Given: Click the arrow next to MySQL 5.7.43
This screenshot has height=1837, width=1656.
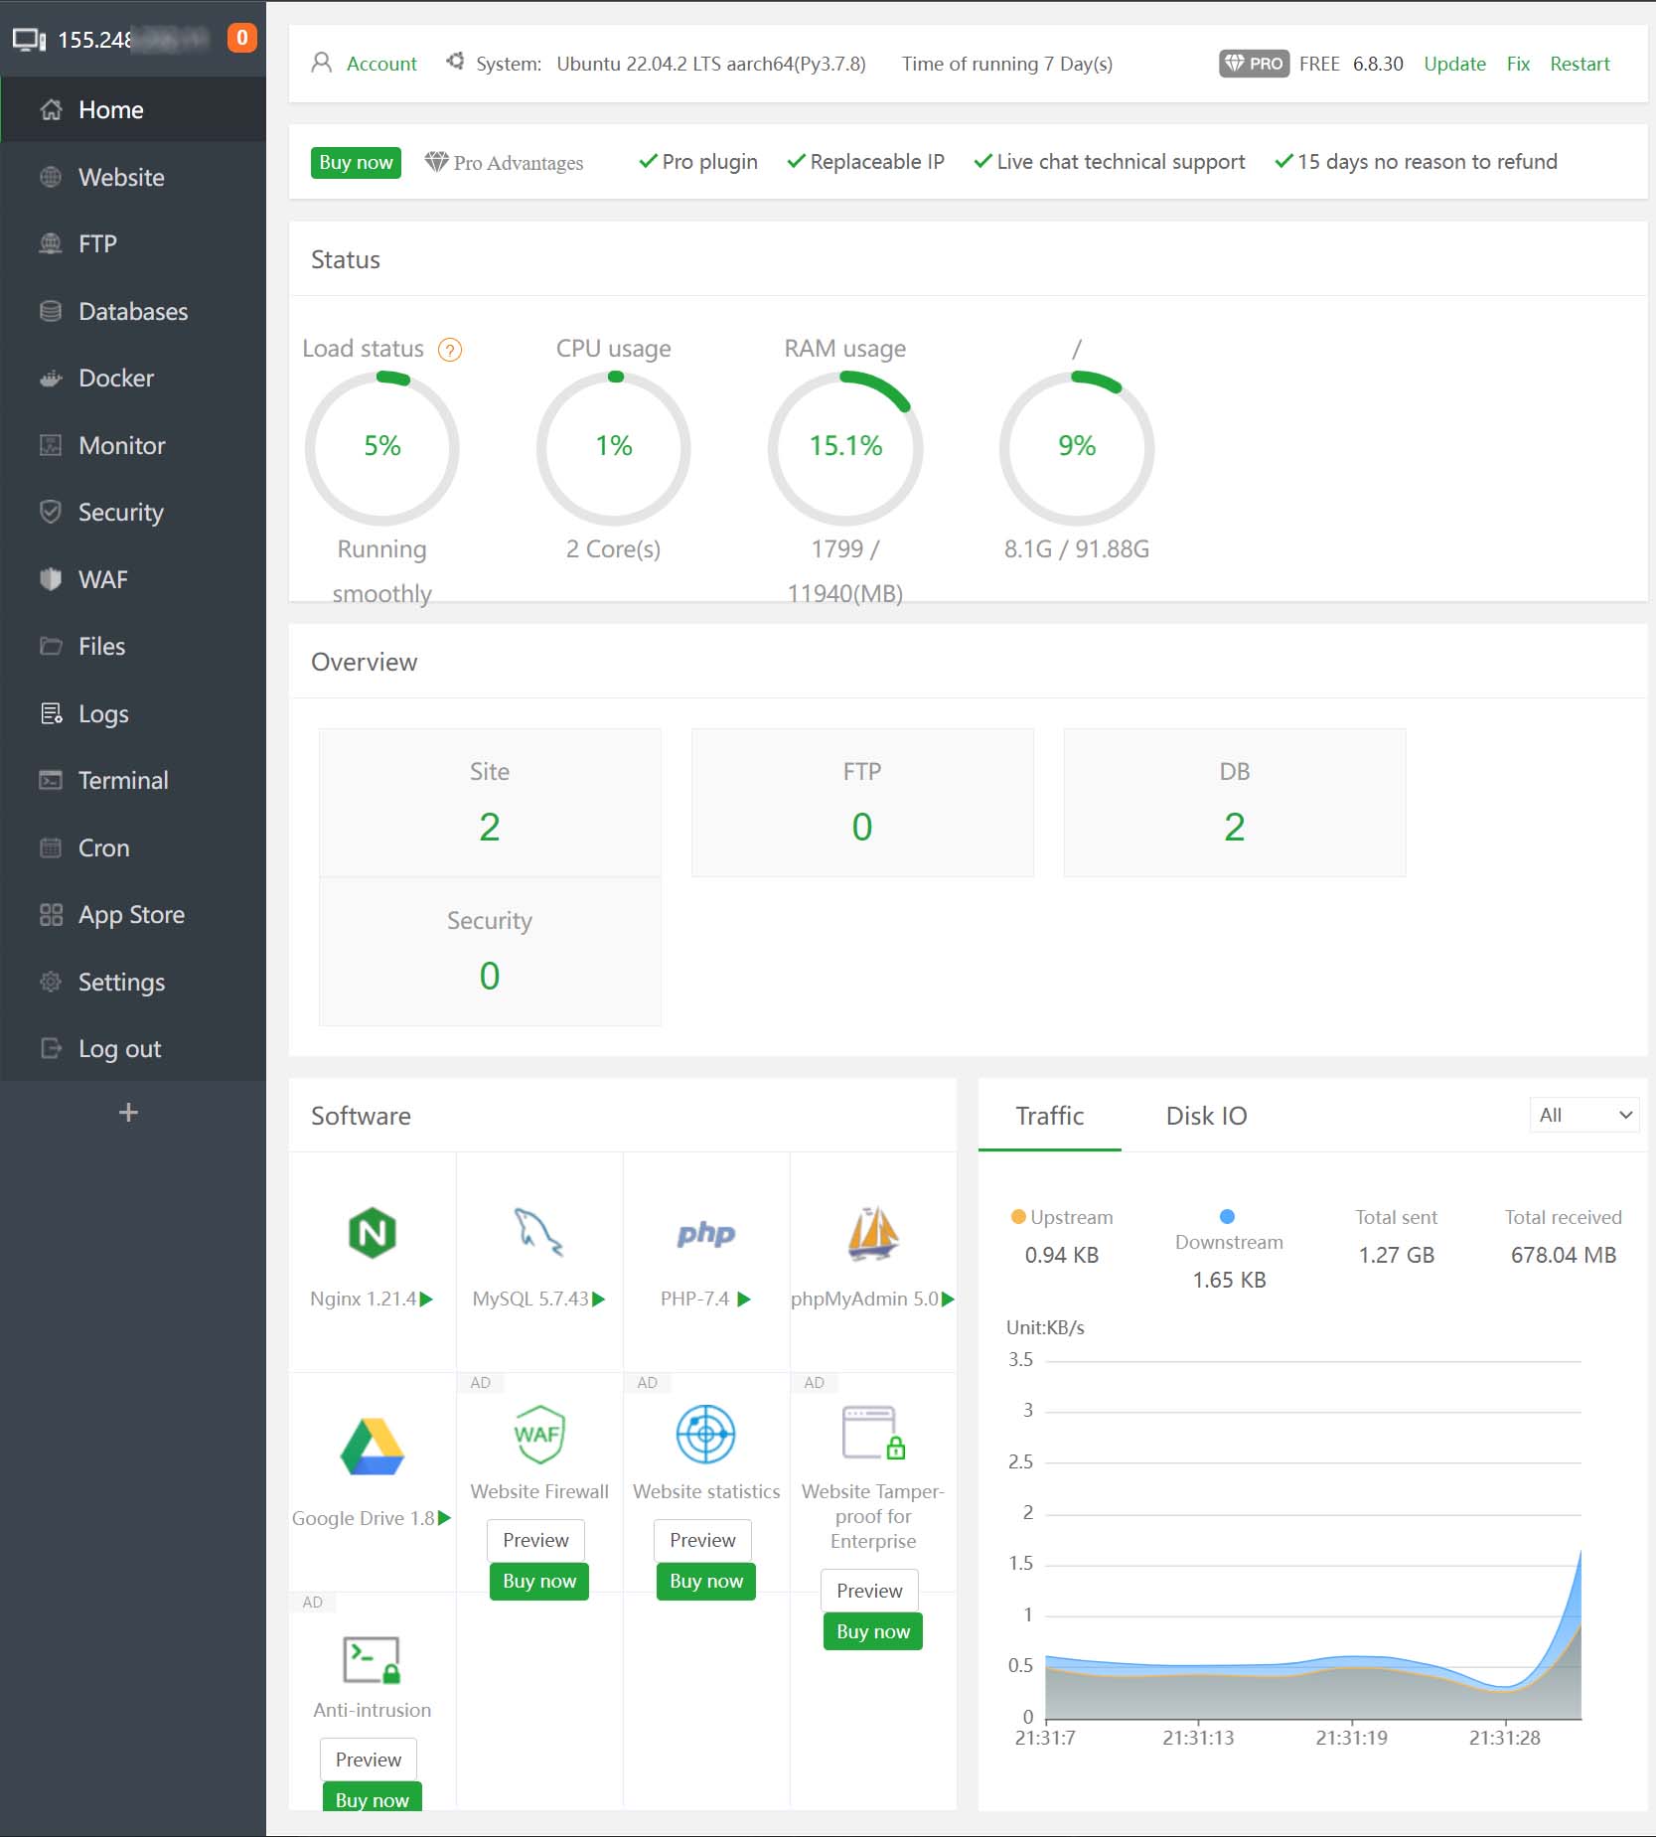Looking at the screenshot, I should (599, 1300).
